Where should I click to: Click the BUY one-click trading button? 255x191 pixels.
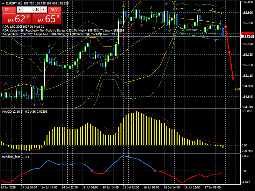point(54,10)
